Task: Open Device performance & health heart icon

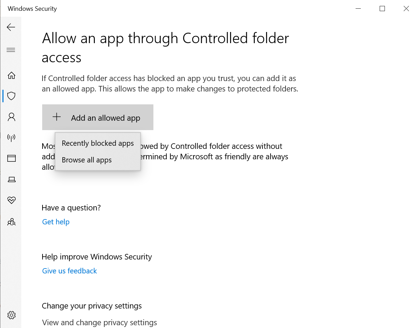Action: (x=12, y=200)
